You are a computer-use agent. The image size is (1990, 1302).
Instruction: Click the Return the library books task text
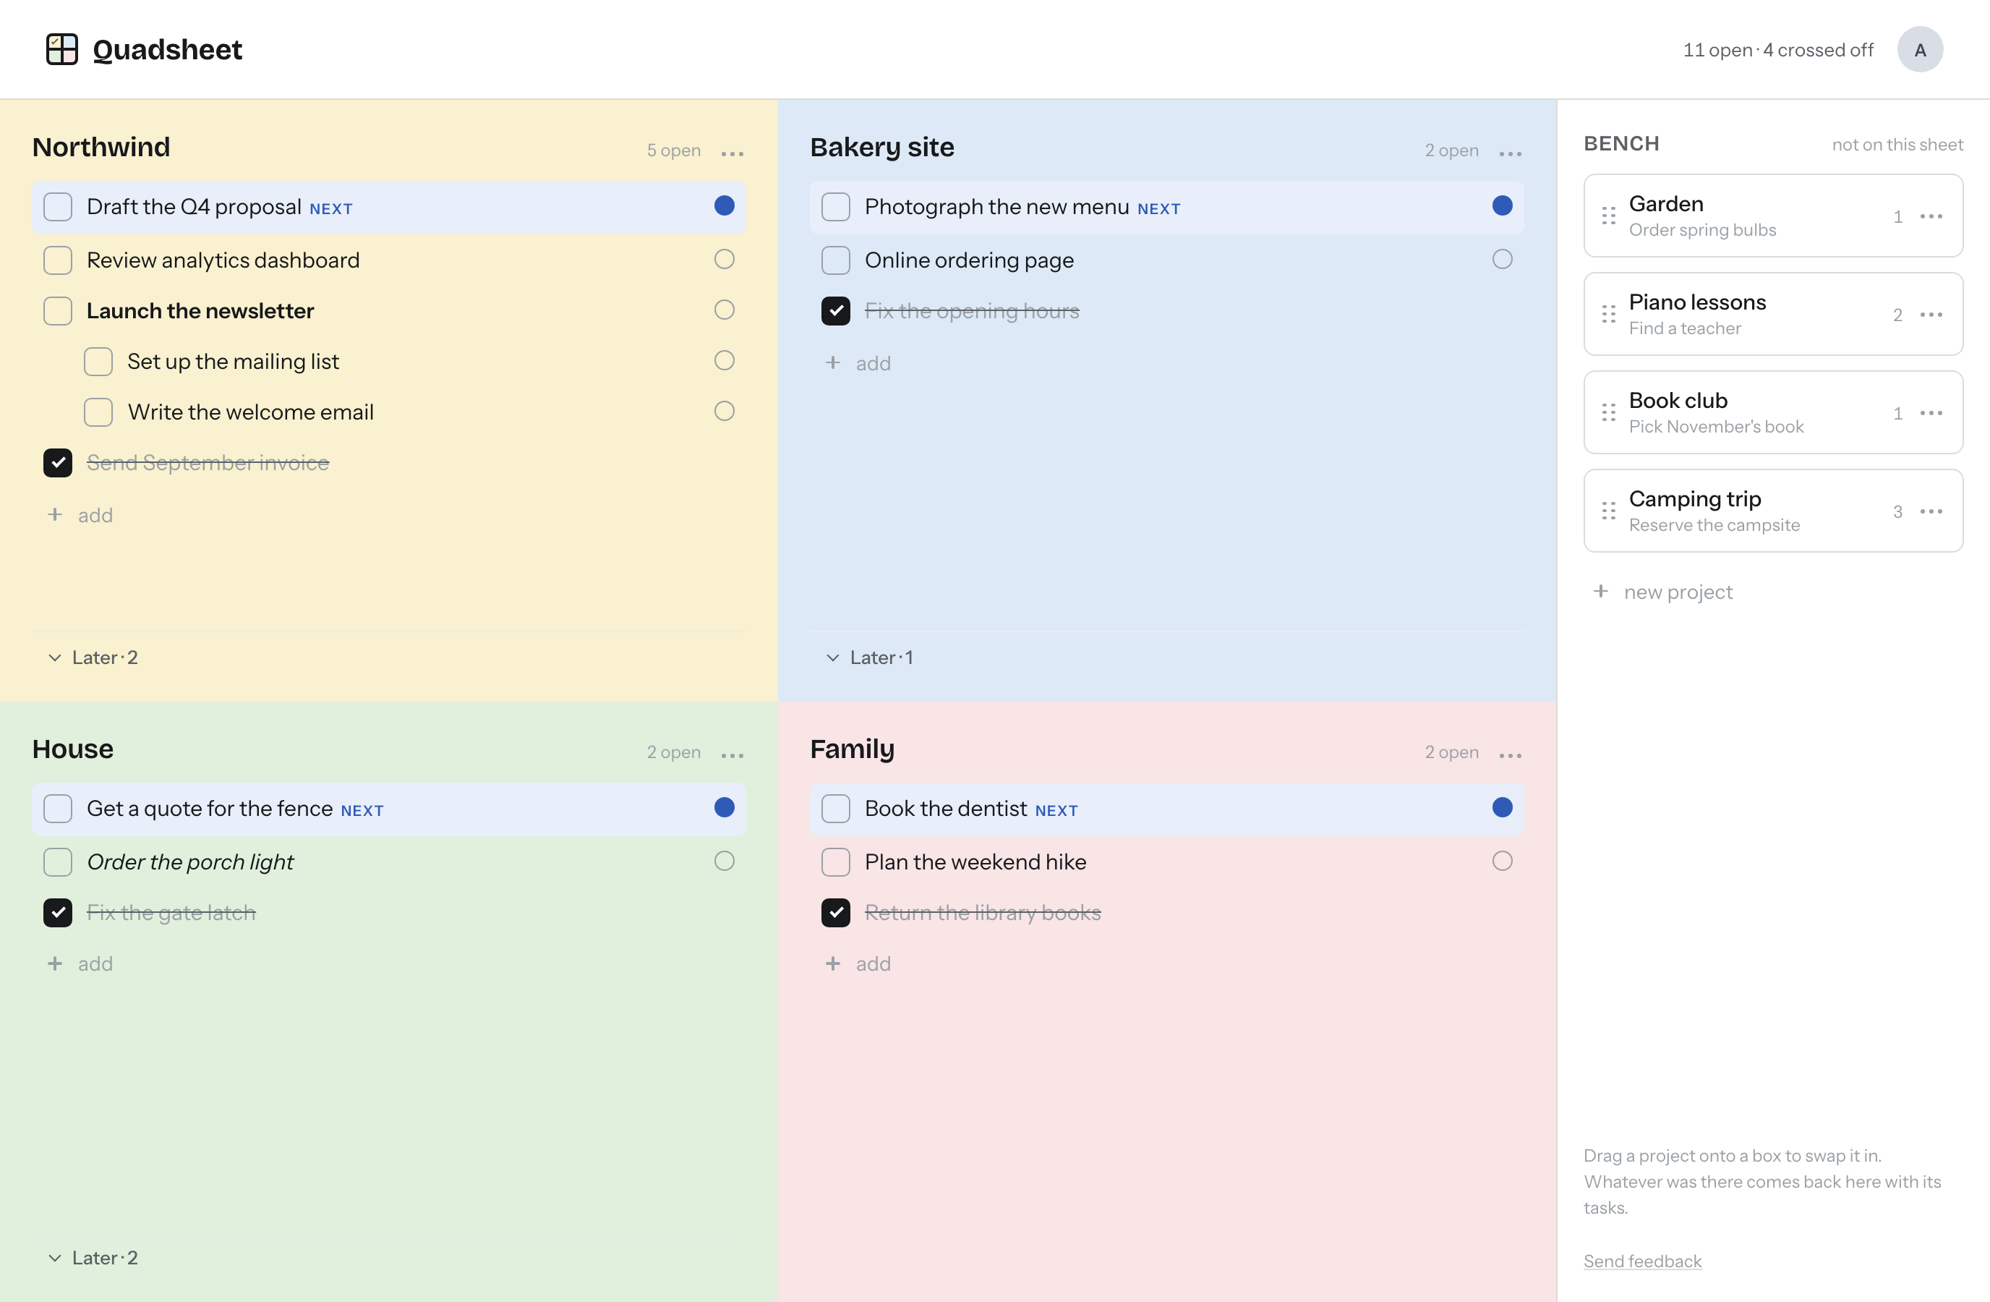(x=983, y=912)
